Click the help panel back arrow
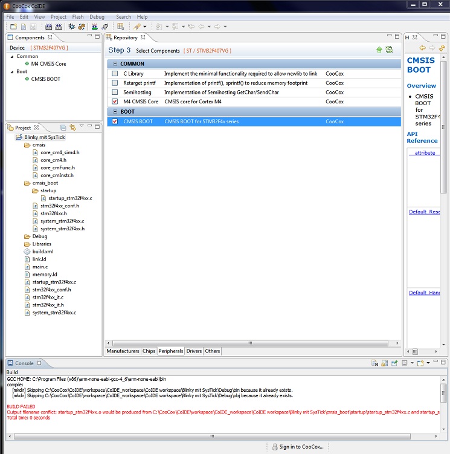The height and width of the screenshot is (454, 450). pyautogui.click(x=422, y=48)
